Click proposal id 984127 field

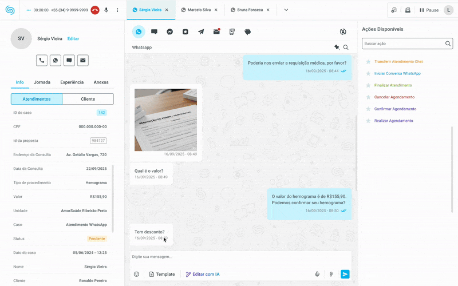coord(98,141)
